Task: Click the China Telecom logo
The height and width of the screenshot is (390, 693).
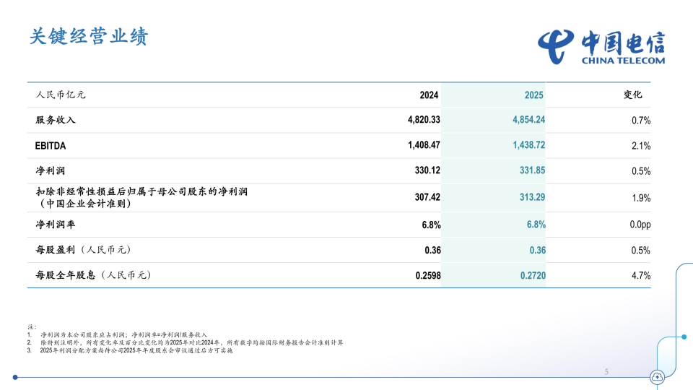Action: (601, 48)
